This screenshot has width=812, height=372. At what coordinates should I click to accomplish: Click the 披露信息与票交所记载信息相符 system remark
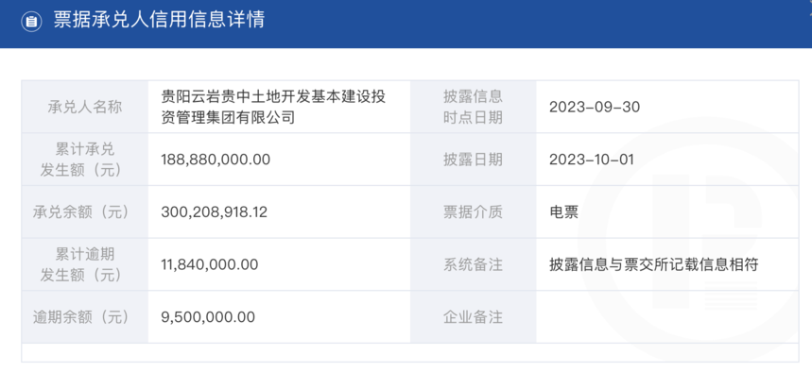654,265
